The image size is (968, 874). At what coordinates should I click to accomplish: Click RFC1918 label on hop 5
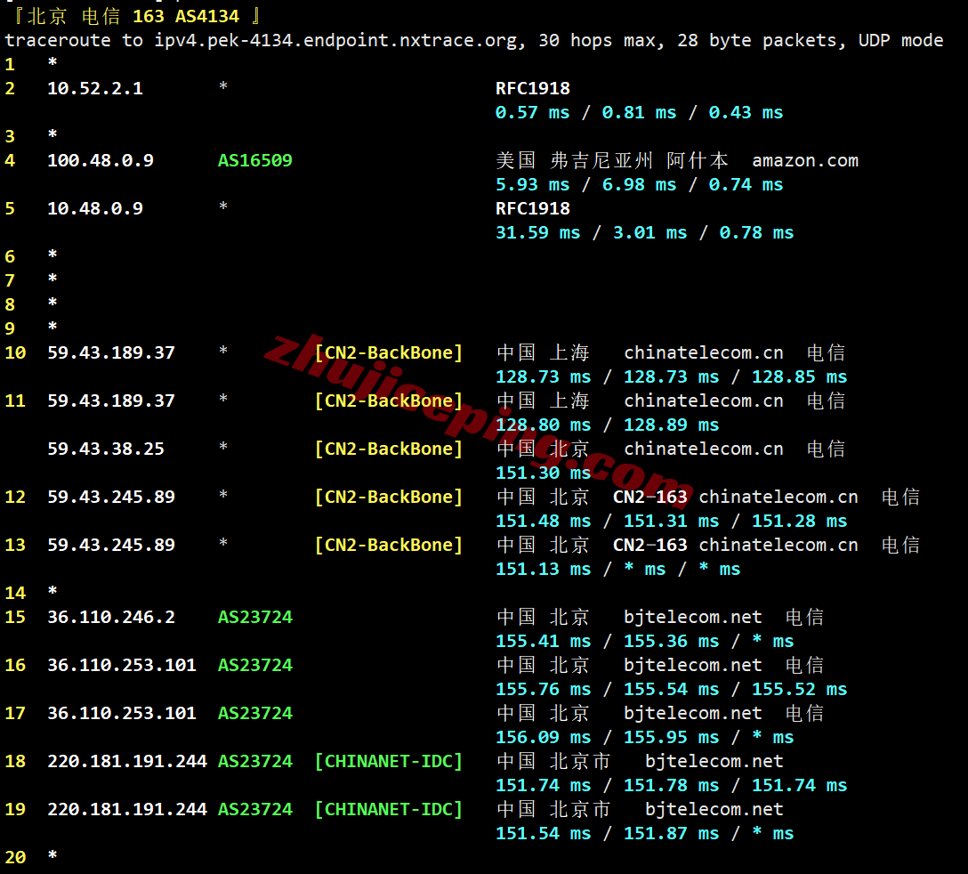(533, 209)
